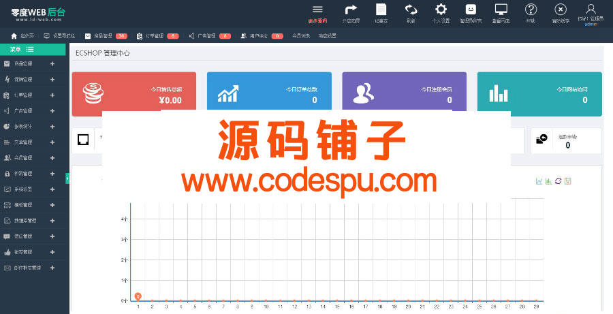Clear cache using the circled X icon
The image size is (613, 314).
(561, 10)
